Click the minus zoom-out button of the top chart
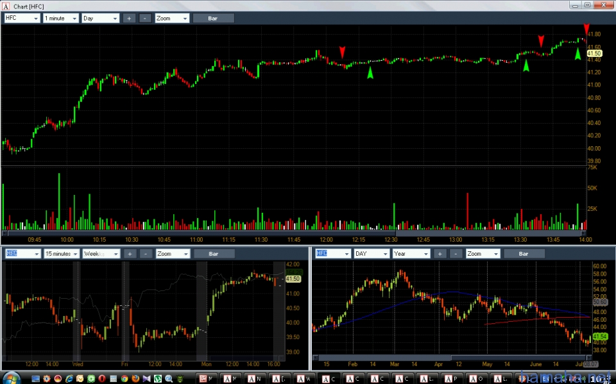Image resolution: width=616 pixels, height=384 pixels. pyautogui.click(x=145, y=18)
